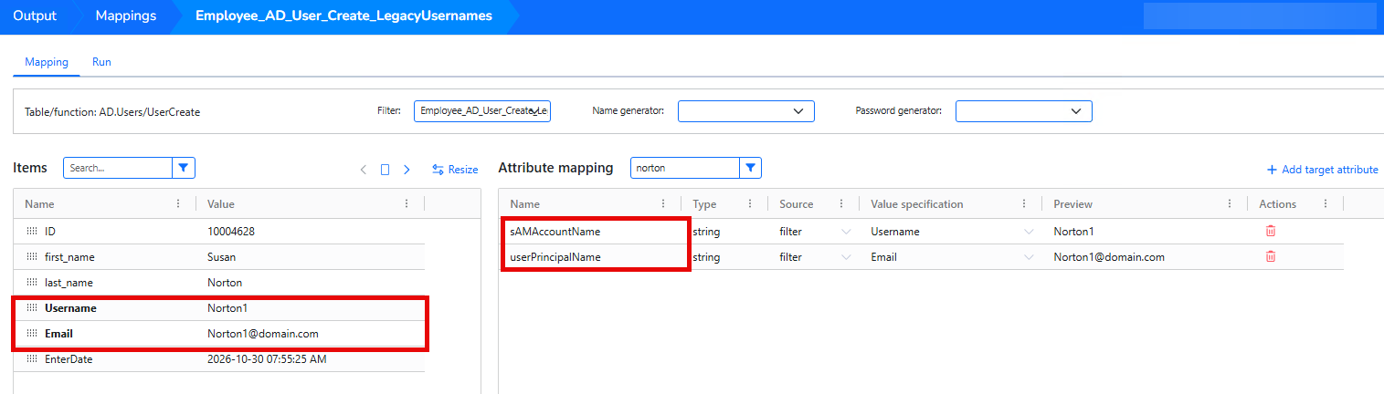1384x394 pixels.
Task: Click the Attribute mapping filter funnel icon
Action: 750,168
